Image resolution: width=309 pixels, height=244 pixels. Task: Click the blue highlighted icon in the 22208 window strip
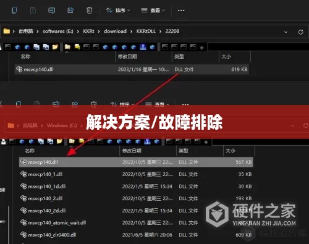click(143, 47)
